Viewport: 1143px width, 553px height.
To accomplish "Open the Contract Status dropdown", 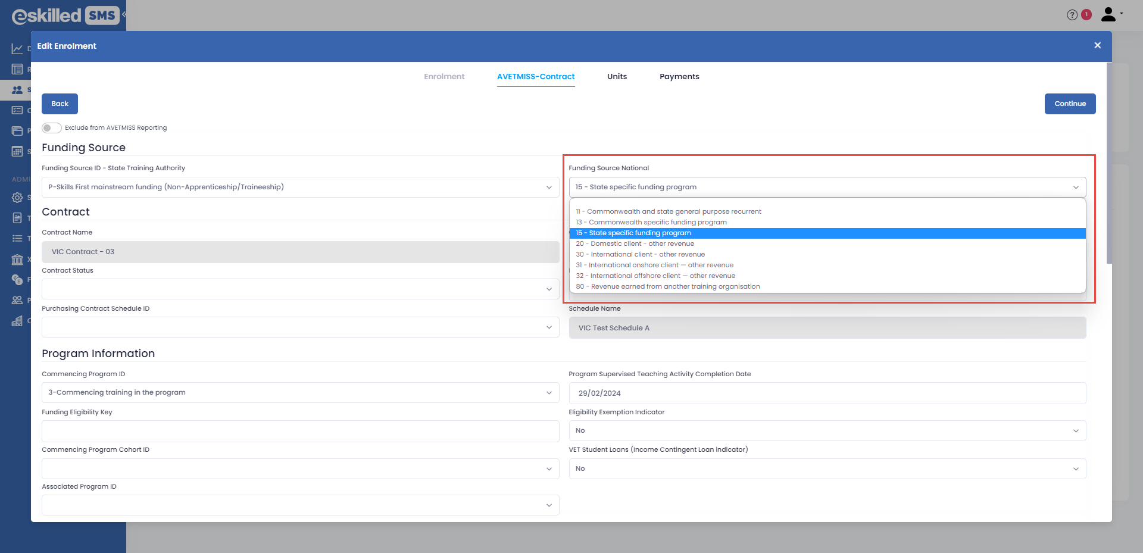I will (300, 289).
